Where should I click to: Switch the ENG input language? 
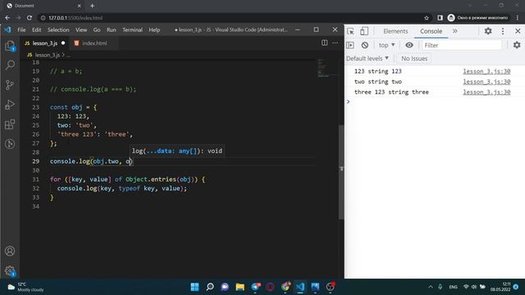click(x=453, y=287)
